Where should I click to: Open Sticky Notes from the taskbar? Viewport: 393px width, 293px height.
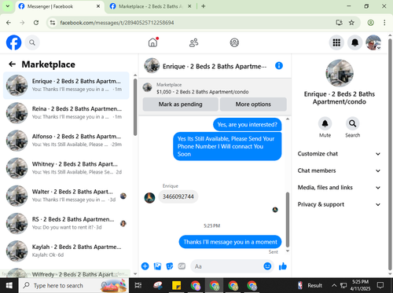[176, 285]
